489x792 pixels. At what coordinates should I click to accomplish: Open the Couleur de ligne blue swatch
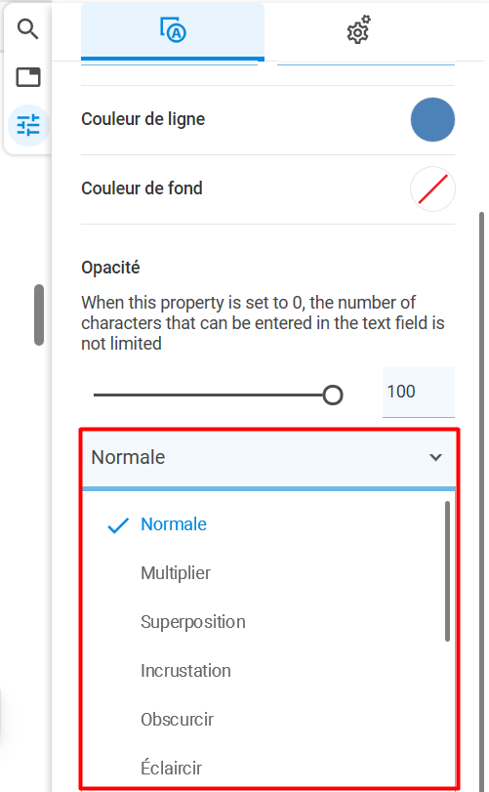click(x=432, y=119)
